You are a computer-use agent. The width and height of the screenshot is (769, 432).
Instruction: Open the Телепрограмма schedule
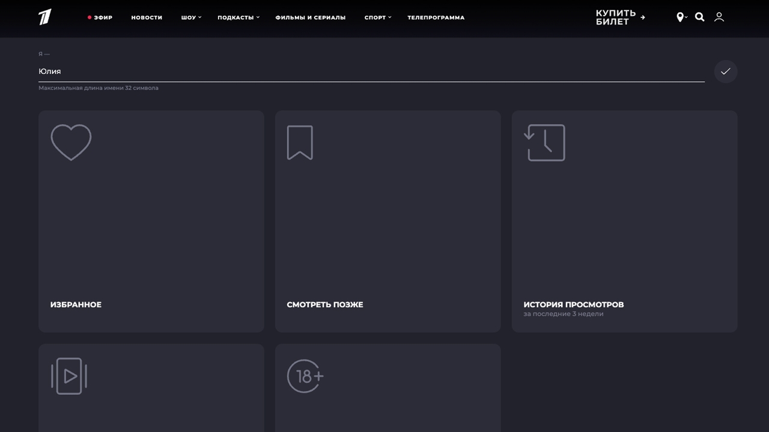tap(436, 17)
